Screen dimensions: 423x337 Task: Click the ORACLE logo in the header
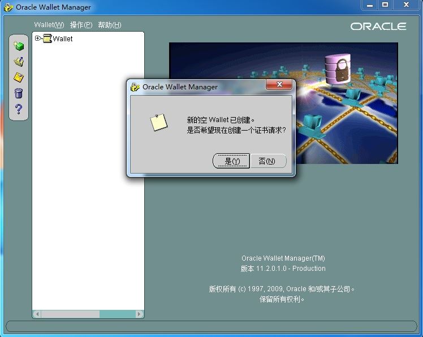point(378,27)
